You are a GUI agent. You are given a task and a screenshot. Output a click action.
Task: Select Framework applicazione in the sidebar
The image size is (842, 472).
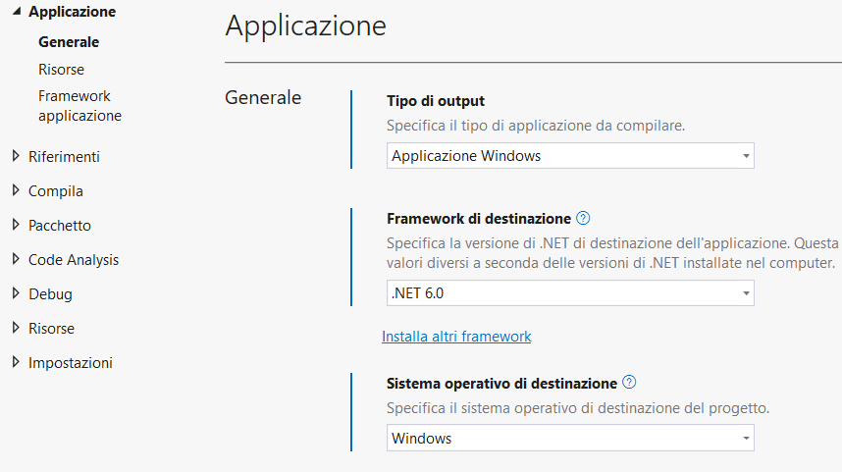(x=79, y=106)
